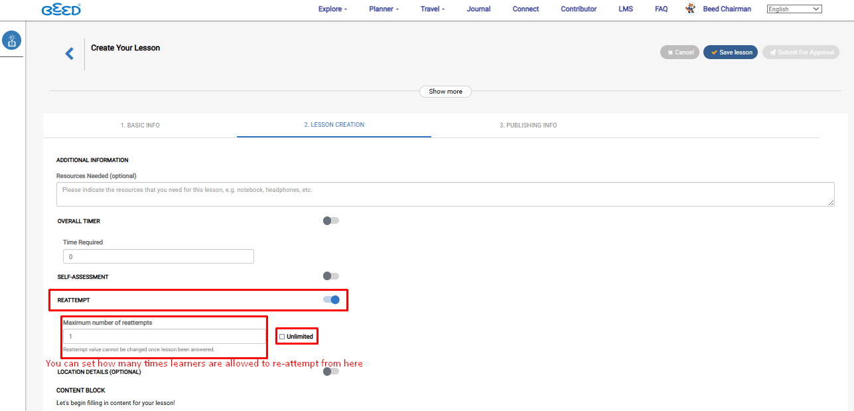Turn on Location Details toggle

click(x=330, y=372)
